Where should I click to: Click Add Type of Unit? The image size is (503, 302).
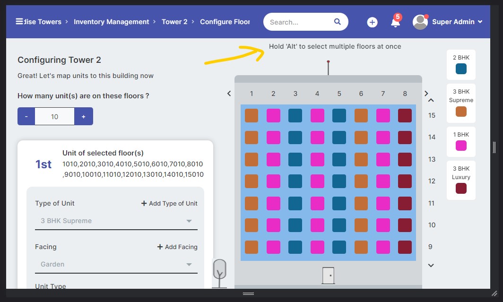click(x=169, y=203)
